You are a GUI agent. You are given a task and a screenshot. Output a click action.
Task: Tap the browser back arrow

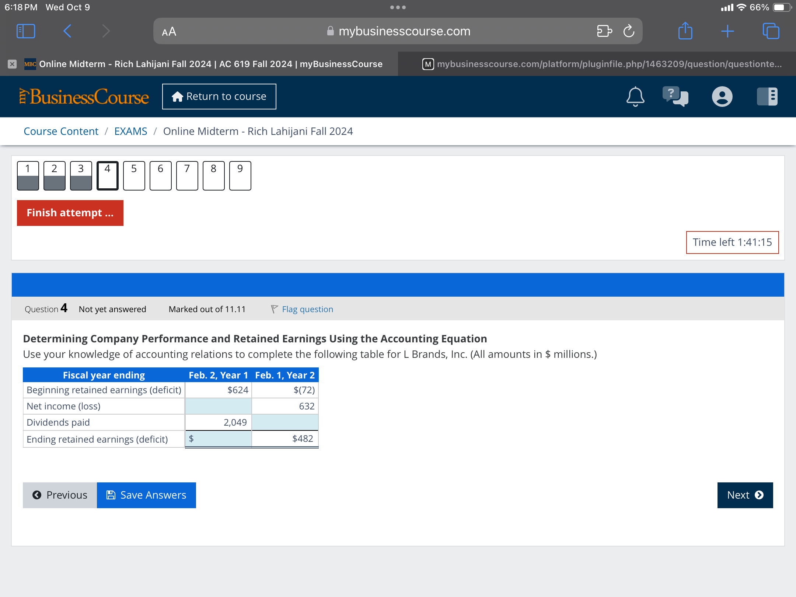coord(67,31)
